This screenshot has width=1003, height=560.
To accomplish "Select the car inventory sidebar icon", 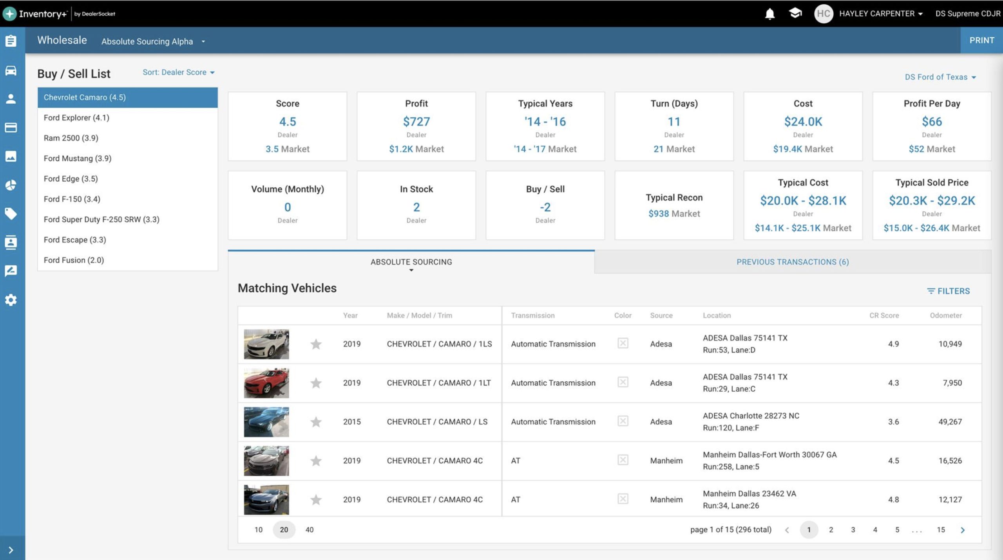I will click(x=11, y=70).
